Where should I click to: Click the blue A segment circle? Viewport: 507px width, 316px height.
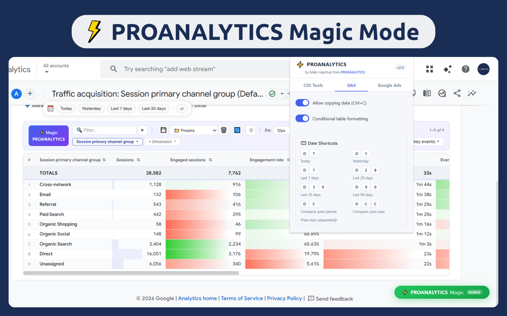pyautogui.click(x=16, y=94)
